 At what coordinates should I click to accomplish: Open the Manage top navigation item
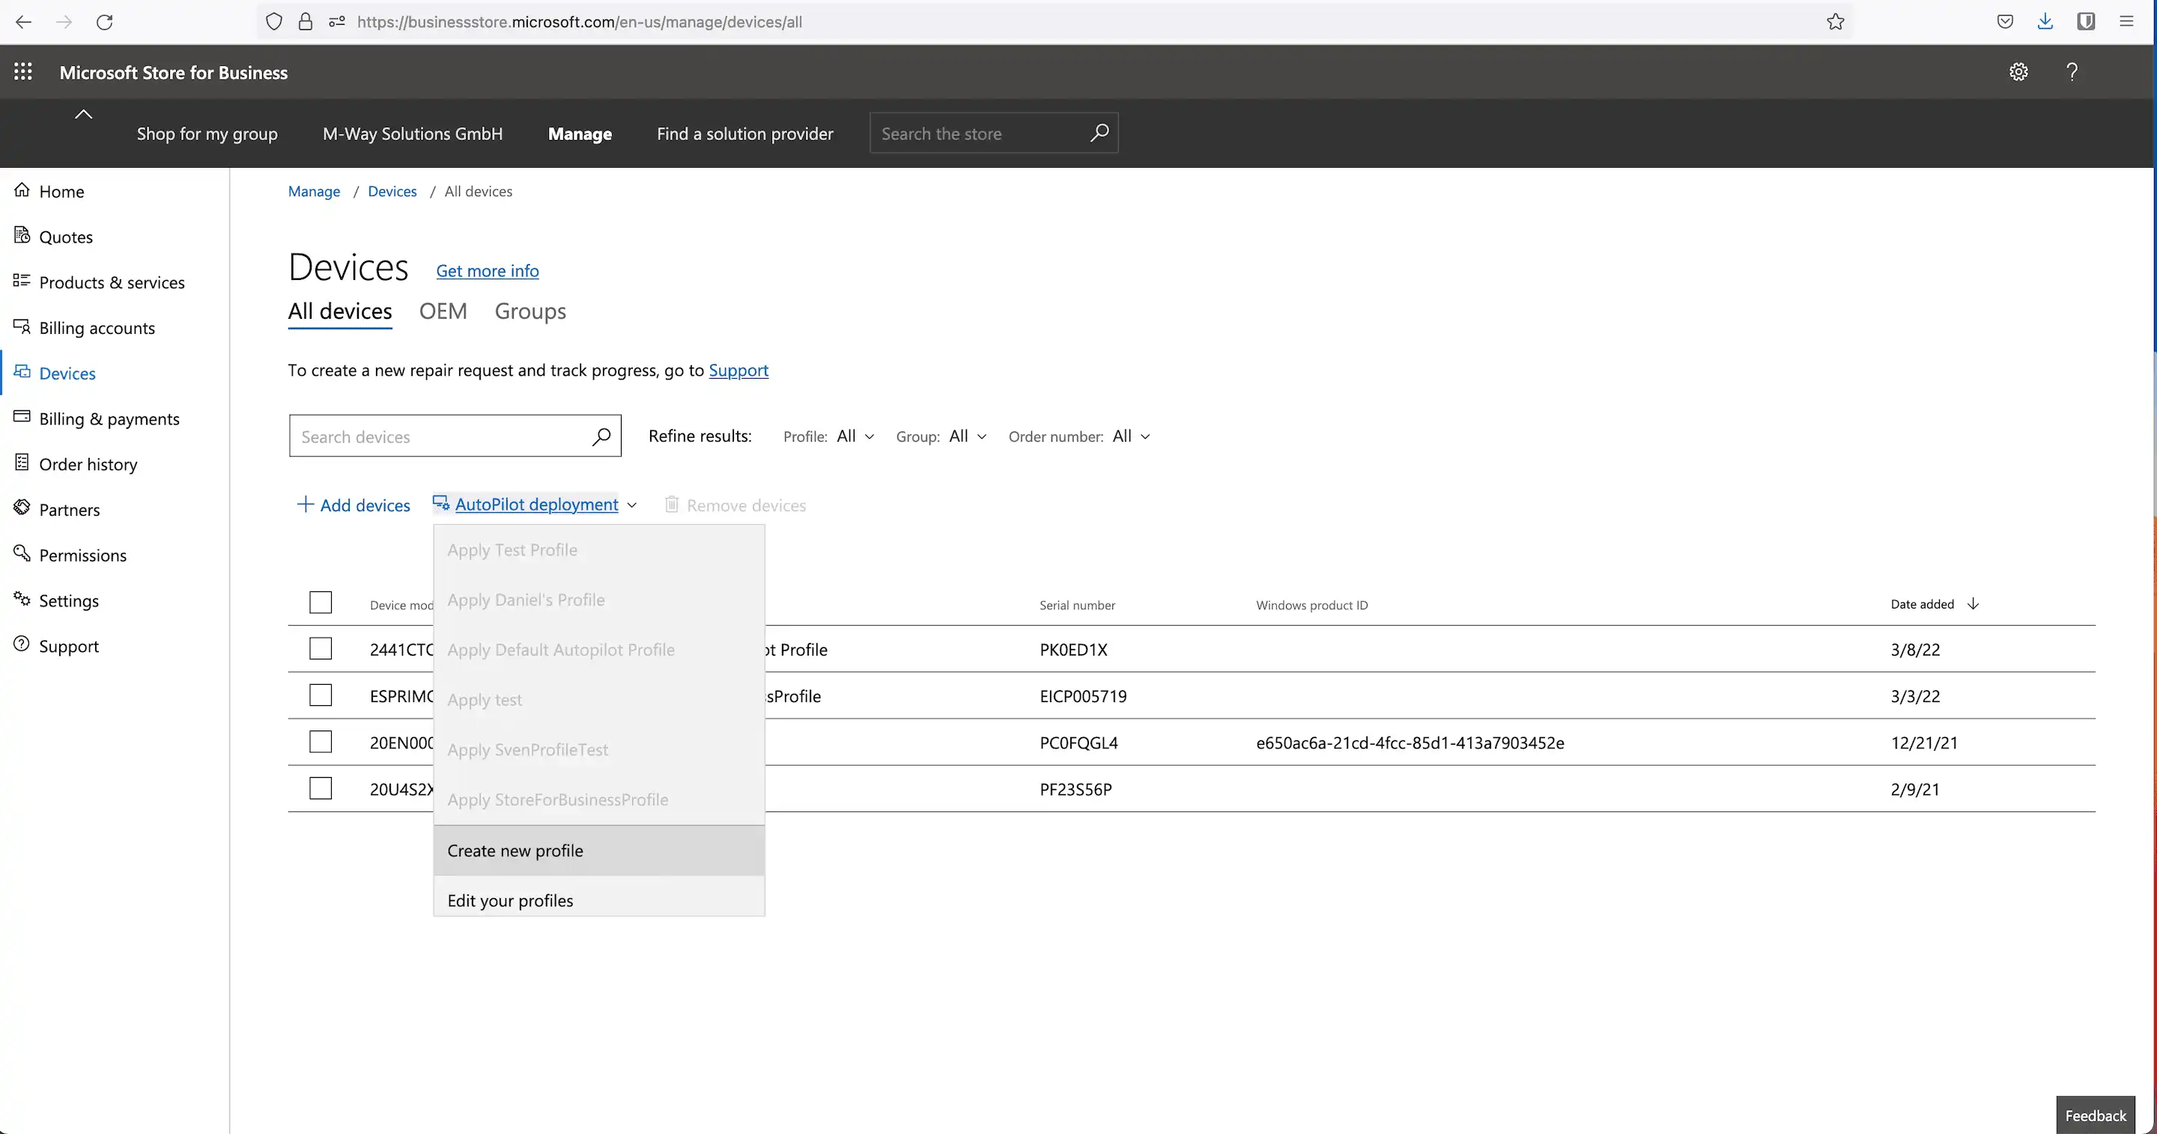pos(580,134)
